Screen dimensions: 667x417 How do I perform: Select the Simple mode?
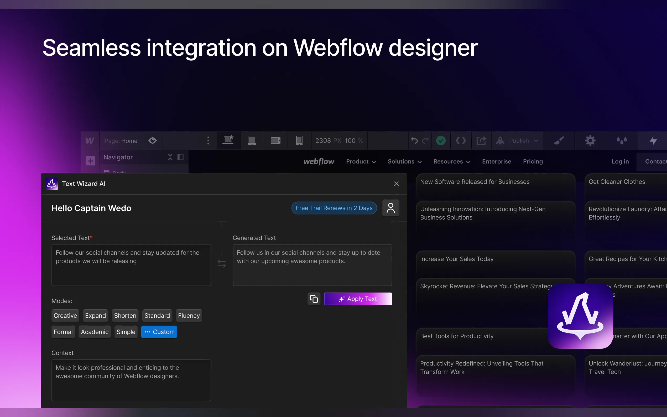(126, 332)
